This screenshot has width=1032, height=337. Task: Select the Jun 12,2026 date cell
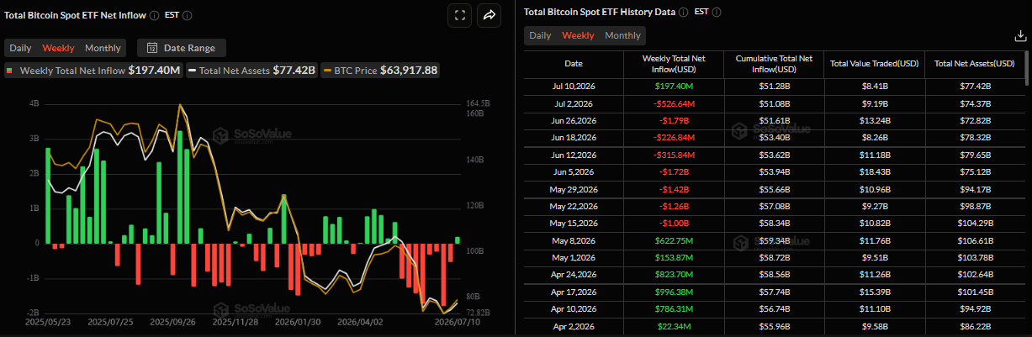point(573,155)
